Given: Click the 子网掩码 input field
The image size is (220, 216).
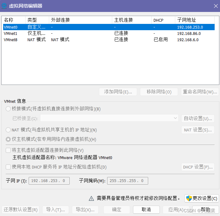Looking at the screenshot, I should (128, 181).
